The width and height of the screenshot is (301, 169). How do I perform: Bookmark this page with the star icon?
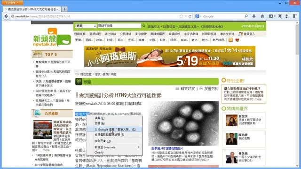[x=181, y=16]
